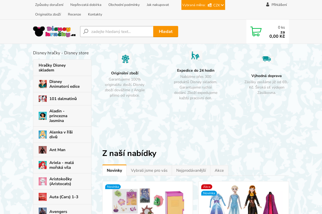Go to the Kontakty page

[x=95, y=14]
